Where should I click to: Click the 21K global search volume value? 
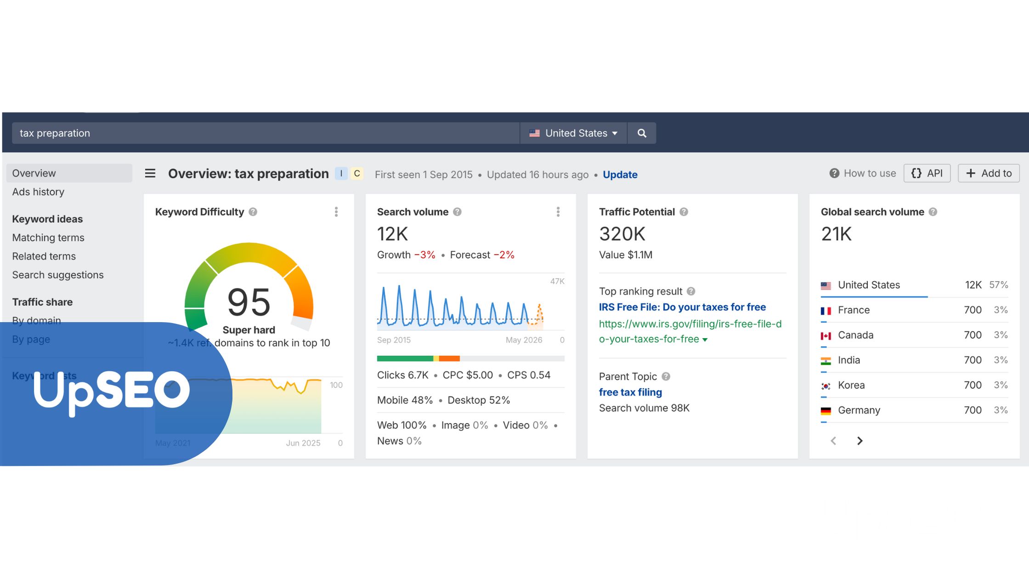click(x=837, y=234)
